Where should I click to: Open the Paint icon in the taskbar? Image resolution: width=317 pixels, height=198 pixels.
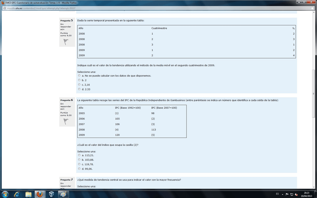tap(63, 194)
